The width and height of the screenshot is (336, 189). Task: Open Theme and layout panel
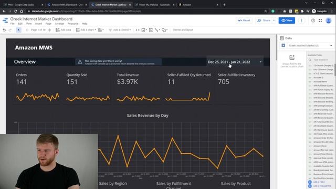(x=183, y=30)
